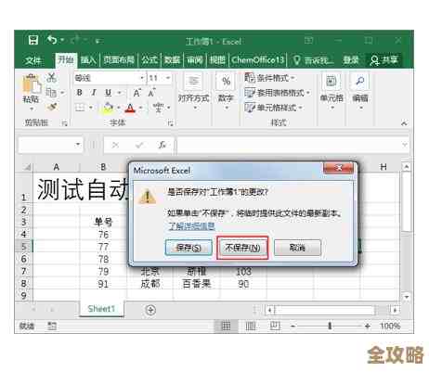429x372 pixels.
Task: Open the Clipboard group dialog launcher
Action: (x=64, y=123)
